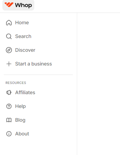Image resolution: width=120 pixels, height=155 pixels.
Task: Go to the Home menu label
Action: (22, 23)
